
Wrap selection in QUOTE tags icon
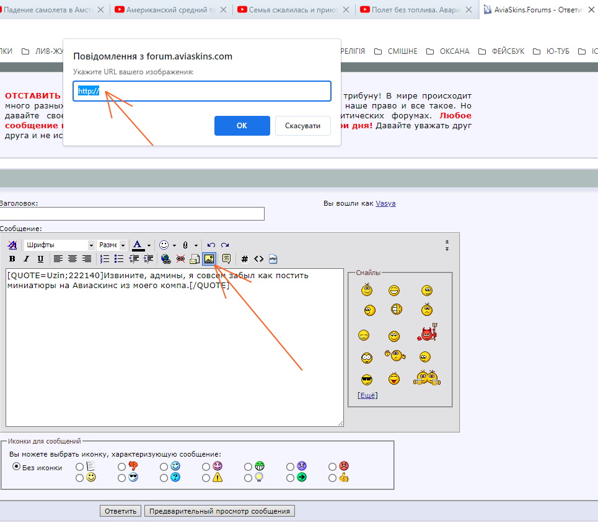pyautogui.click(x=227, y=259)
